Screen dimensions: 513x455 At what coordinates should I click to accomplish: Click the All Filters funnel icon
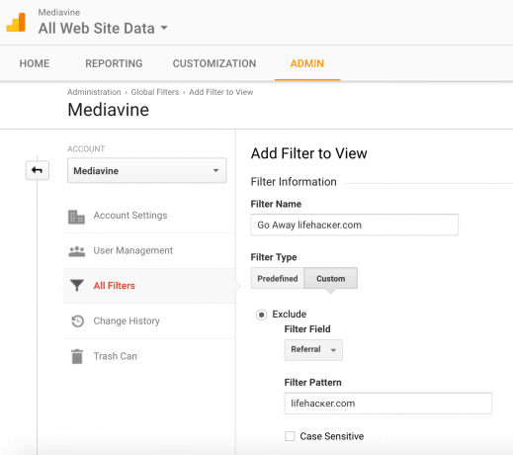tap(77, 286)
